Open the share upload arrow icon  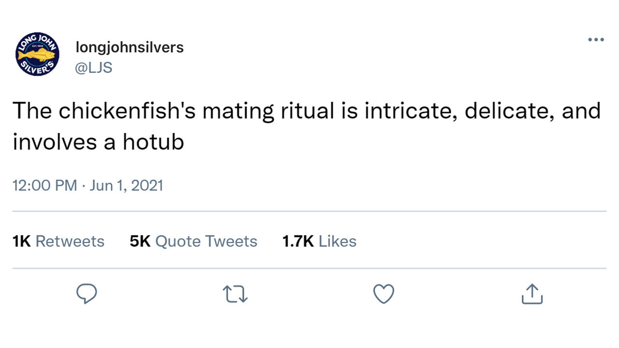pyautogui.click(x=532, y=294)
